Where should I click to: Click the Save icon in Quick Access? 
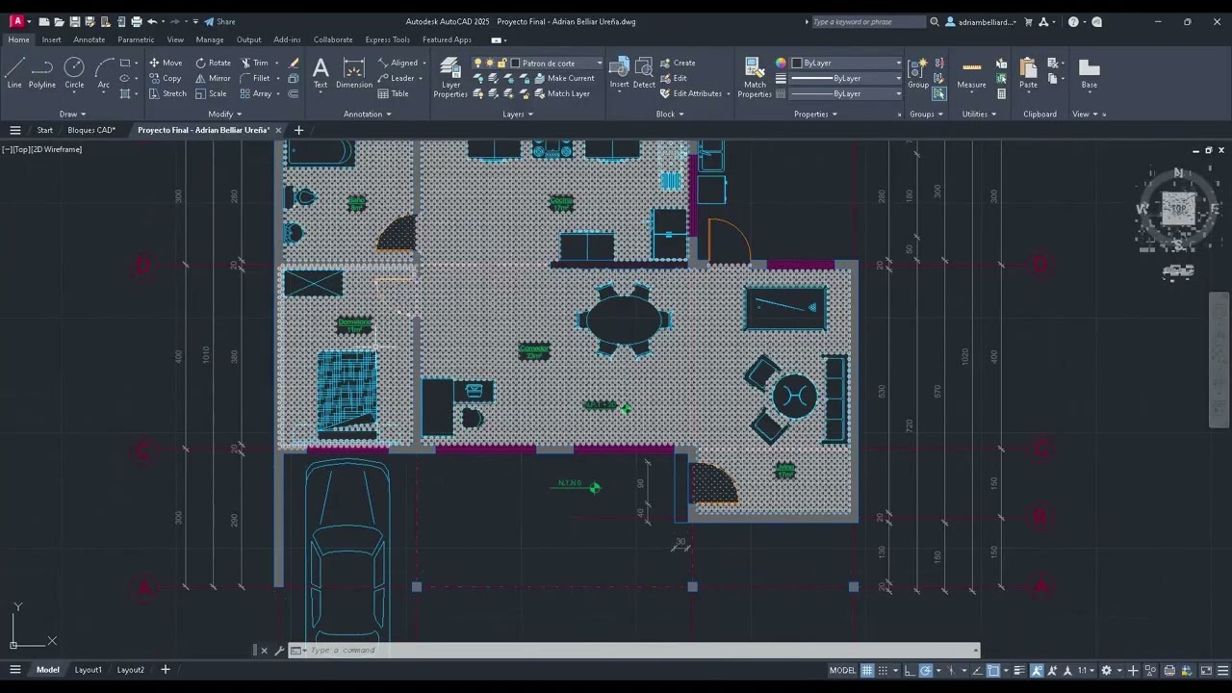[75, 21]
